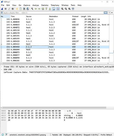Open capture options

[13, 9]
